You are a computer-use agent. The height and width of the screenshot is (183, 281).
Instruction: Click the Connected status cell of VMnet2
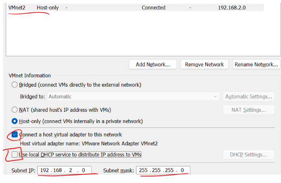(x=153, y=8)
